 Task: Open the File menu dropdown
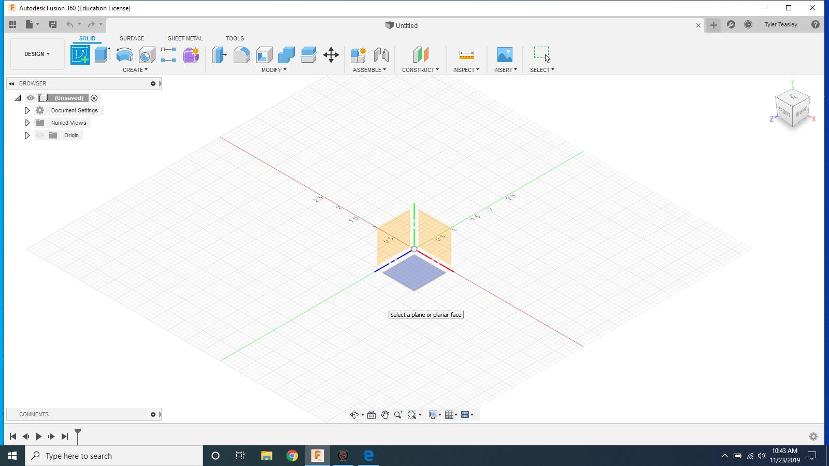click(x=32, y=24)
